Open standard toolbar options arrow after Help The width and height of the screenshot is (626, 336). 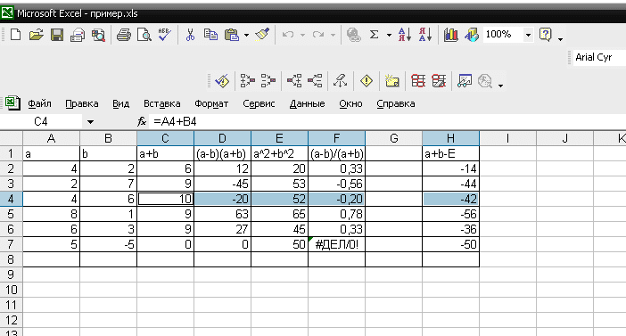561,39
